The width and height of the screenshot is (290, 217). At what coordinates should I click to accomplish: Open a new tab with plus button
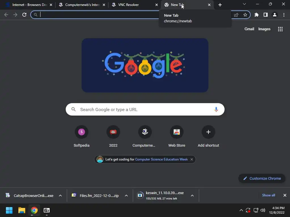click(x=220, y=5)
